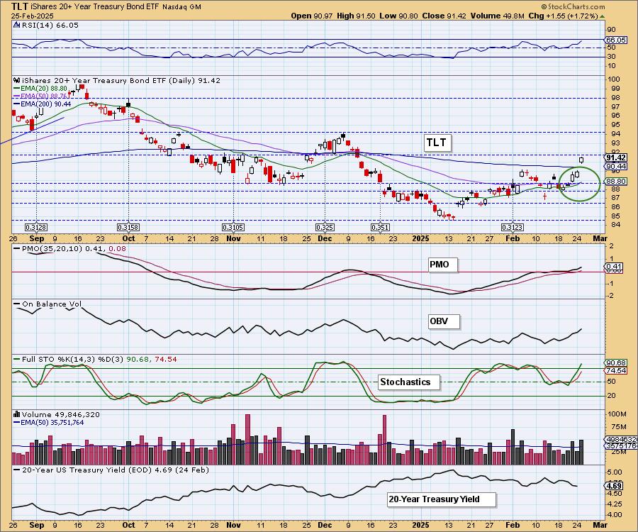Click the 20-Year Treasury Yield annotation box

[442, 499]
